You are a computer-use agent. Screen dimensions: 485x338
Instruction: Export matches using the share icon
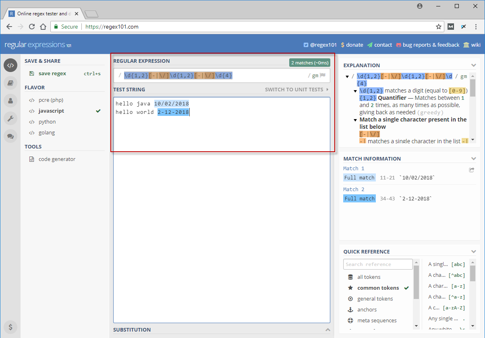pyautogui.click(x=472, y=170)
